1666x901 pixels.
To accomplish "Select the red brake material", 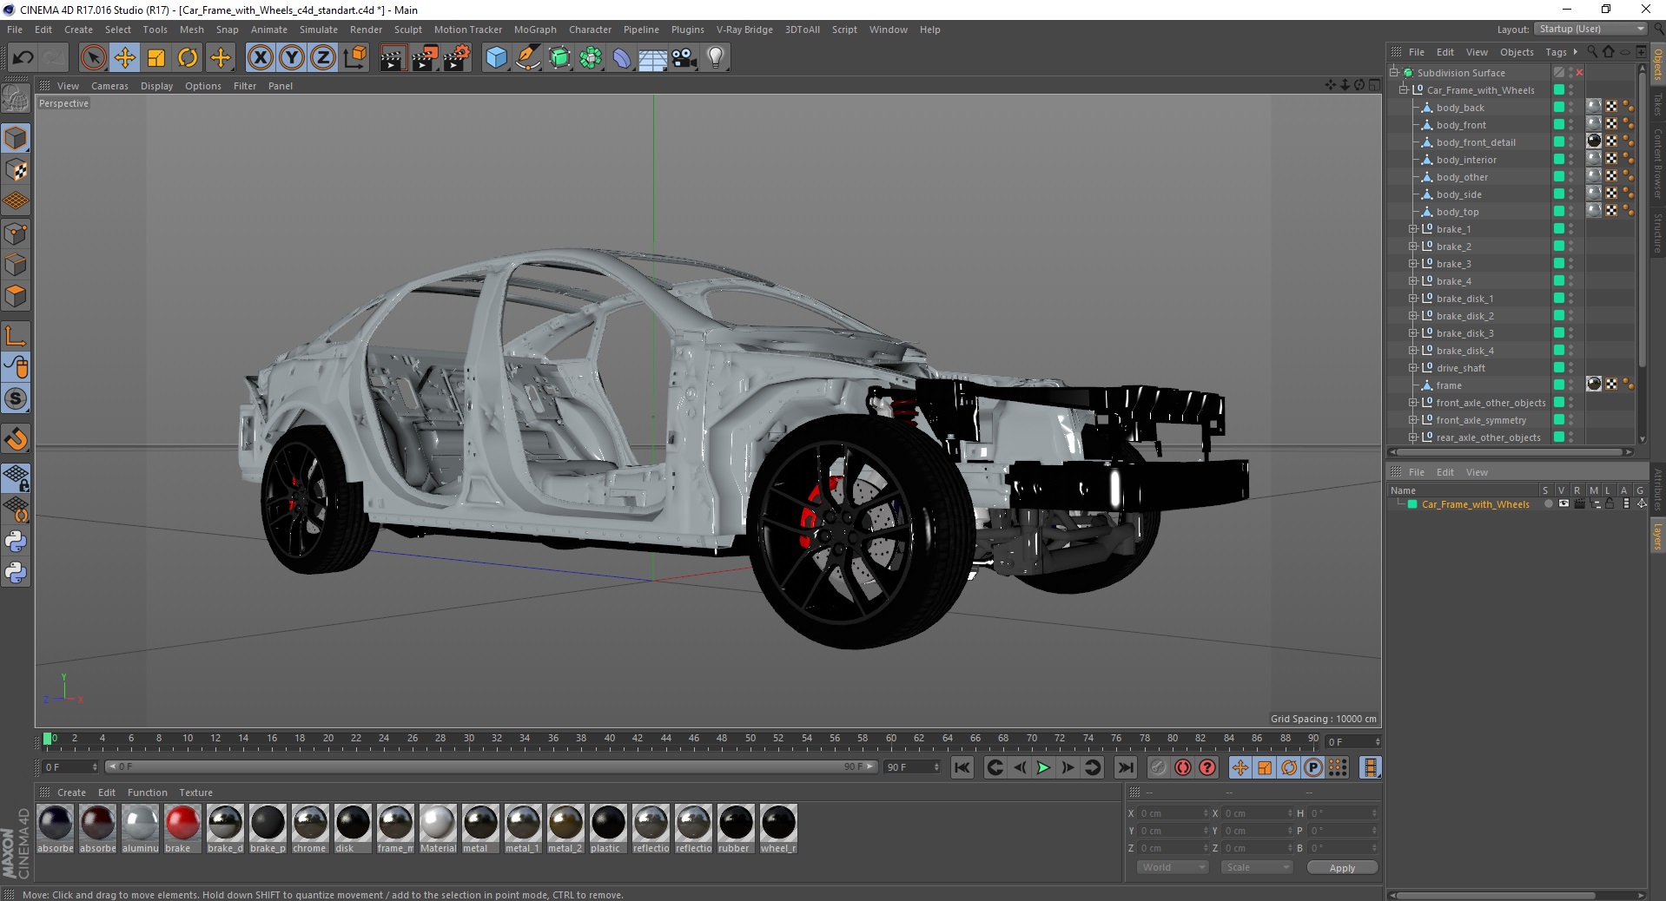I will tap(182, 828).
